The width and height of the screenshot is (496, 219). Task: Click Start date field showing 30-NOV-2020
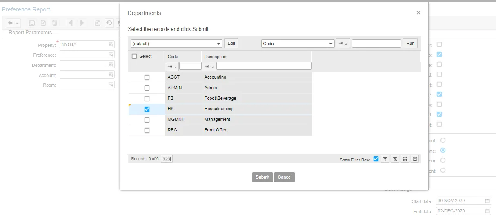click(x=463, y=201)
